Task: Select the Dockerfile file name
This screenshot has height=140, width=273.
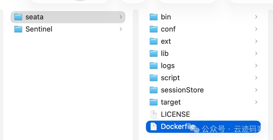Action: tap(177, 126)
